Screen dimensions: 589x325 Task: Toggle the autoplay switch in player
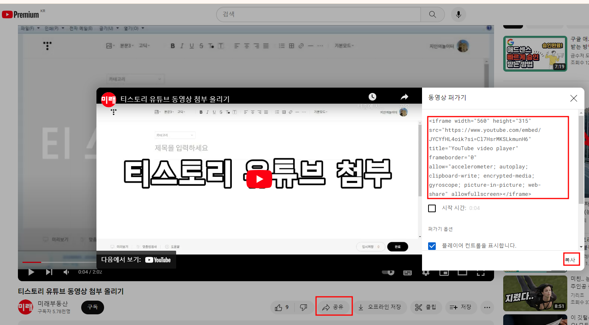coord(388,272)
